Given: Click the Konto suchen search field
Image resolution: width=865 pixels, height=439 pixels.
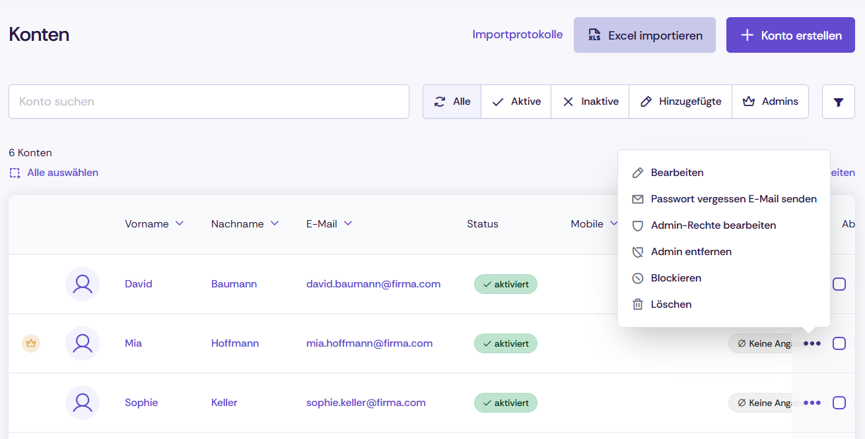Looking at the screenshot, I should point(209,102).
